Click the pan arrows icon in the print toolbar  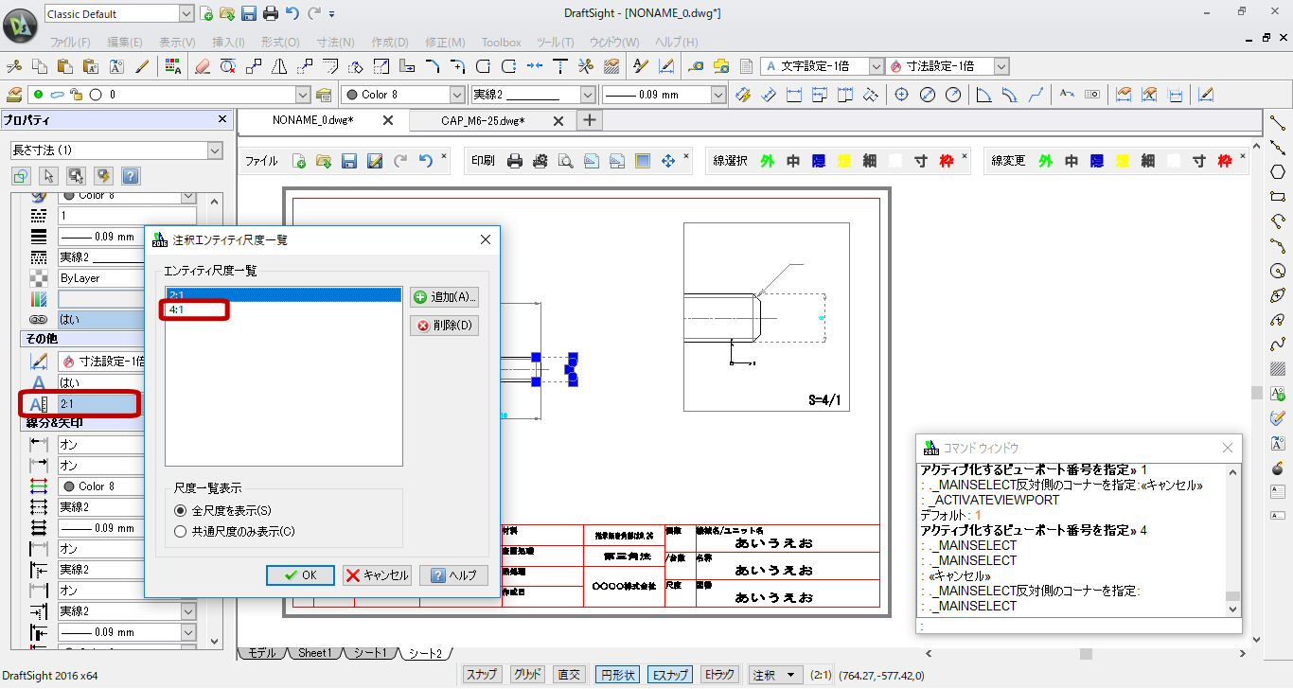(668, 161)
